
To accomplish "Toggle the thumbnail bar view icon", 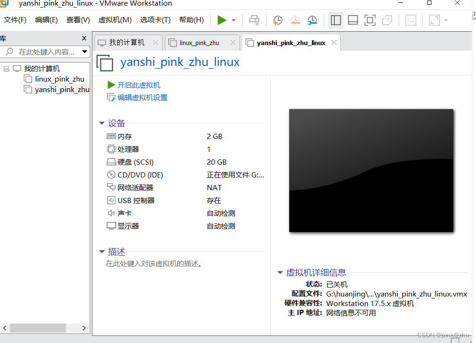I will coord(353,20).
